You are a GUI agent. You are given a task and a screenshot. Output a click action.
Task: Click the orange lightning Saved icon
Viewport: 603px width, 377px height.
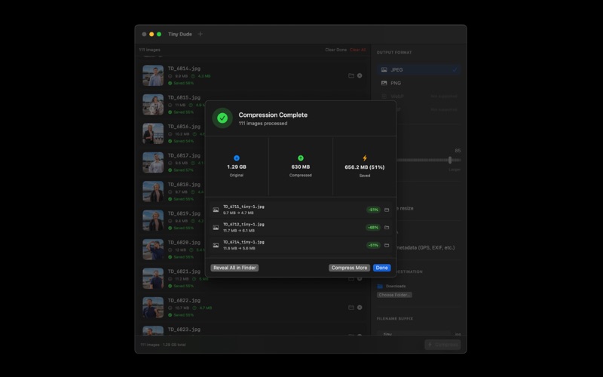click(365, 158)
